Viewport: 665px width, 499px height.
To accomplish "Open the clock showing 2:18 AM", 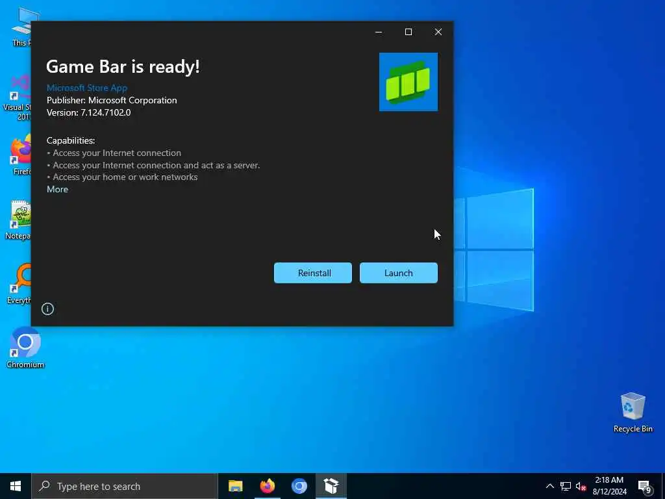I will point(609,486).
